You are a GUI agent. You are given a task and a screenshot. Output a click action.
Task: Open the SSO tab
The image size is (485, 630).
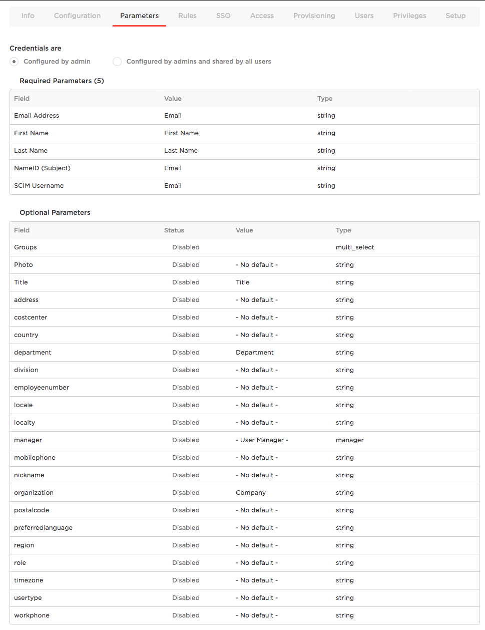(x=223, y=16)
